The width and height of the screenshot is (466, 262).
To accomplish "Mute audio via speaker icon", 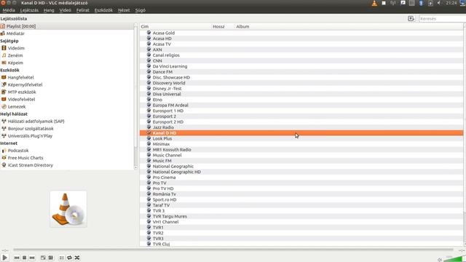I will (440, 260).
